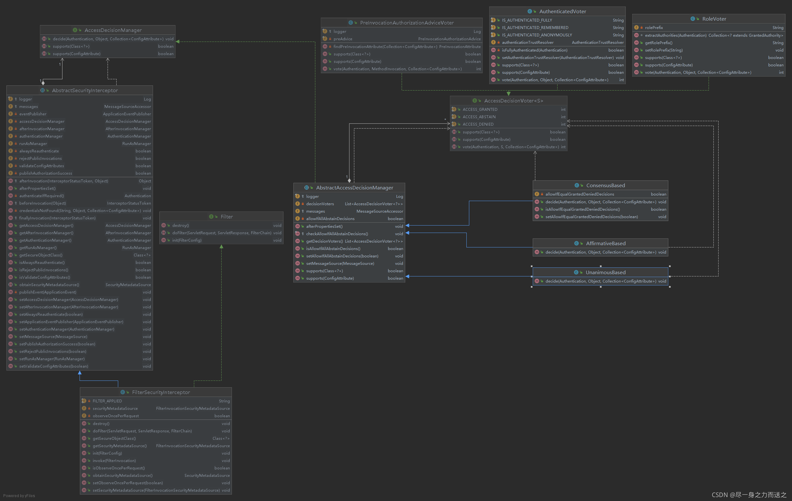Click the findPreInvocationAttribute method row
The height and width of the screenshot is (501, 792).
402,46
